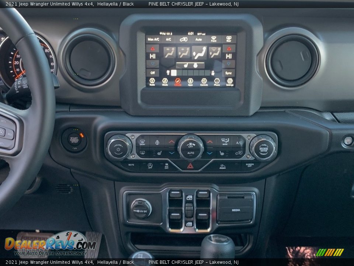
Task: Open the Apps tab on touchscreen
Action: pyautogui.click(x=191, y=82)
